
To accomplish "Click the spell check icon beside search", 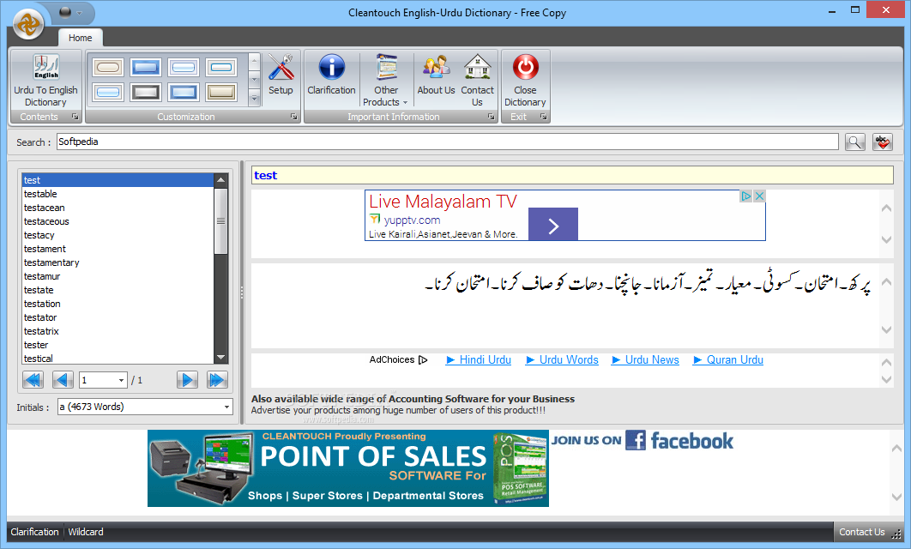I will (x=883, y=142).
